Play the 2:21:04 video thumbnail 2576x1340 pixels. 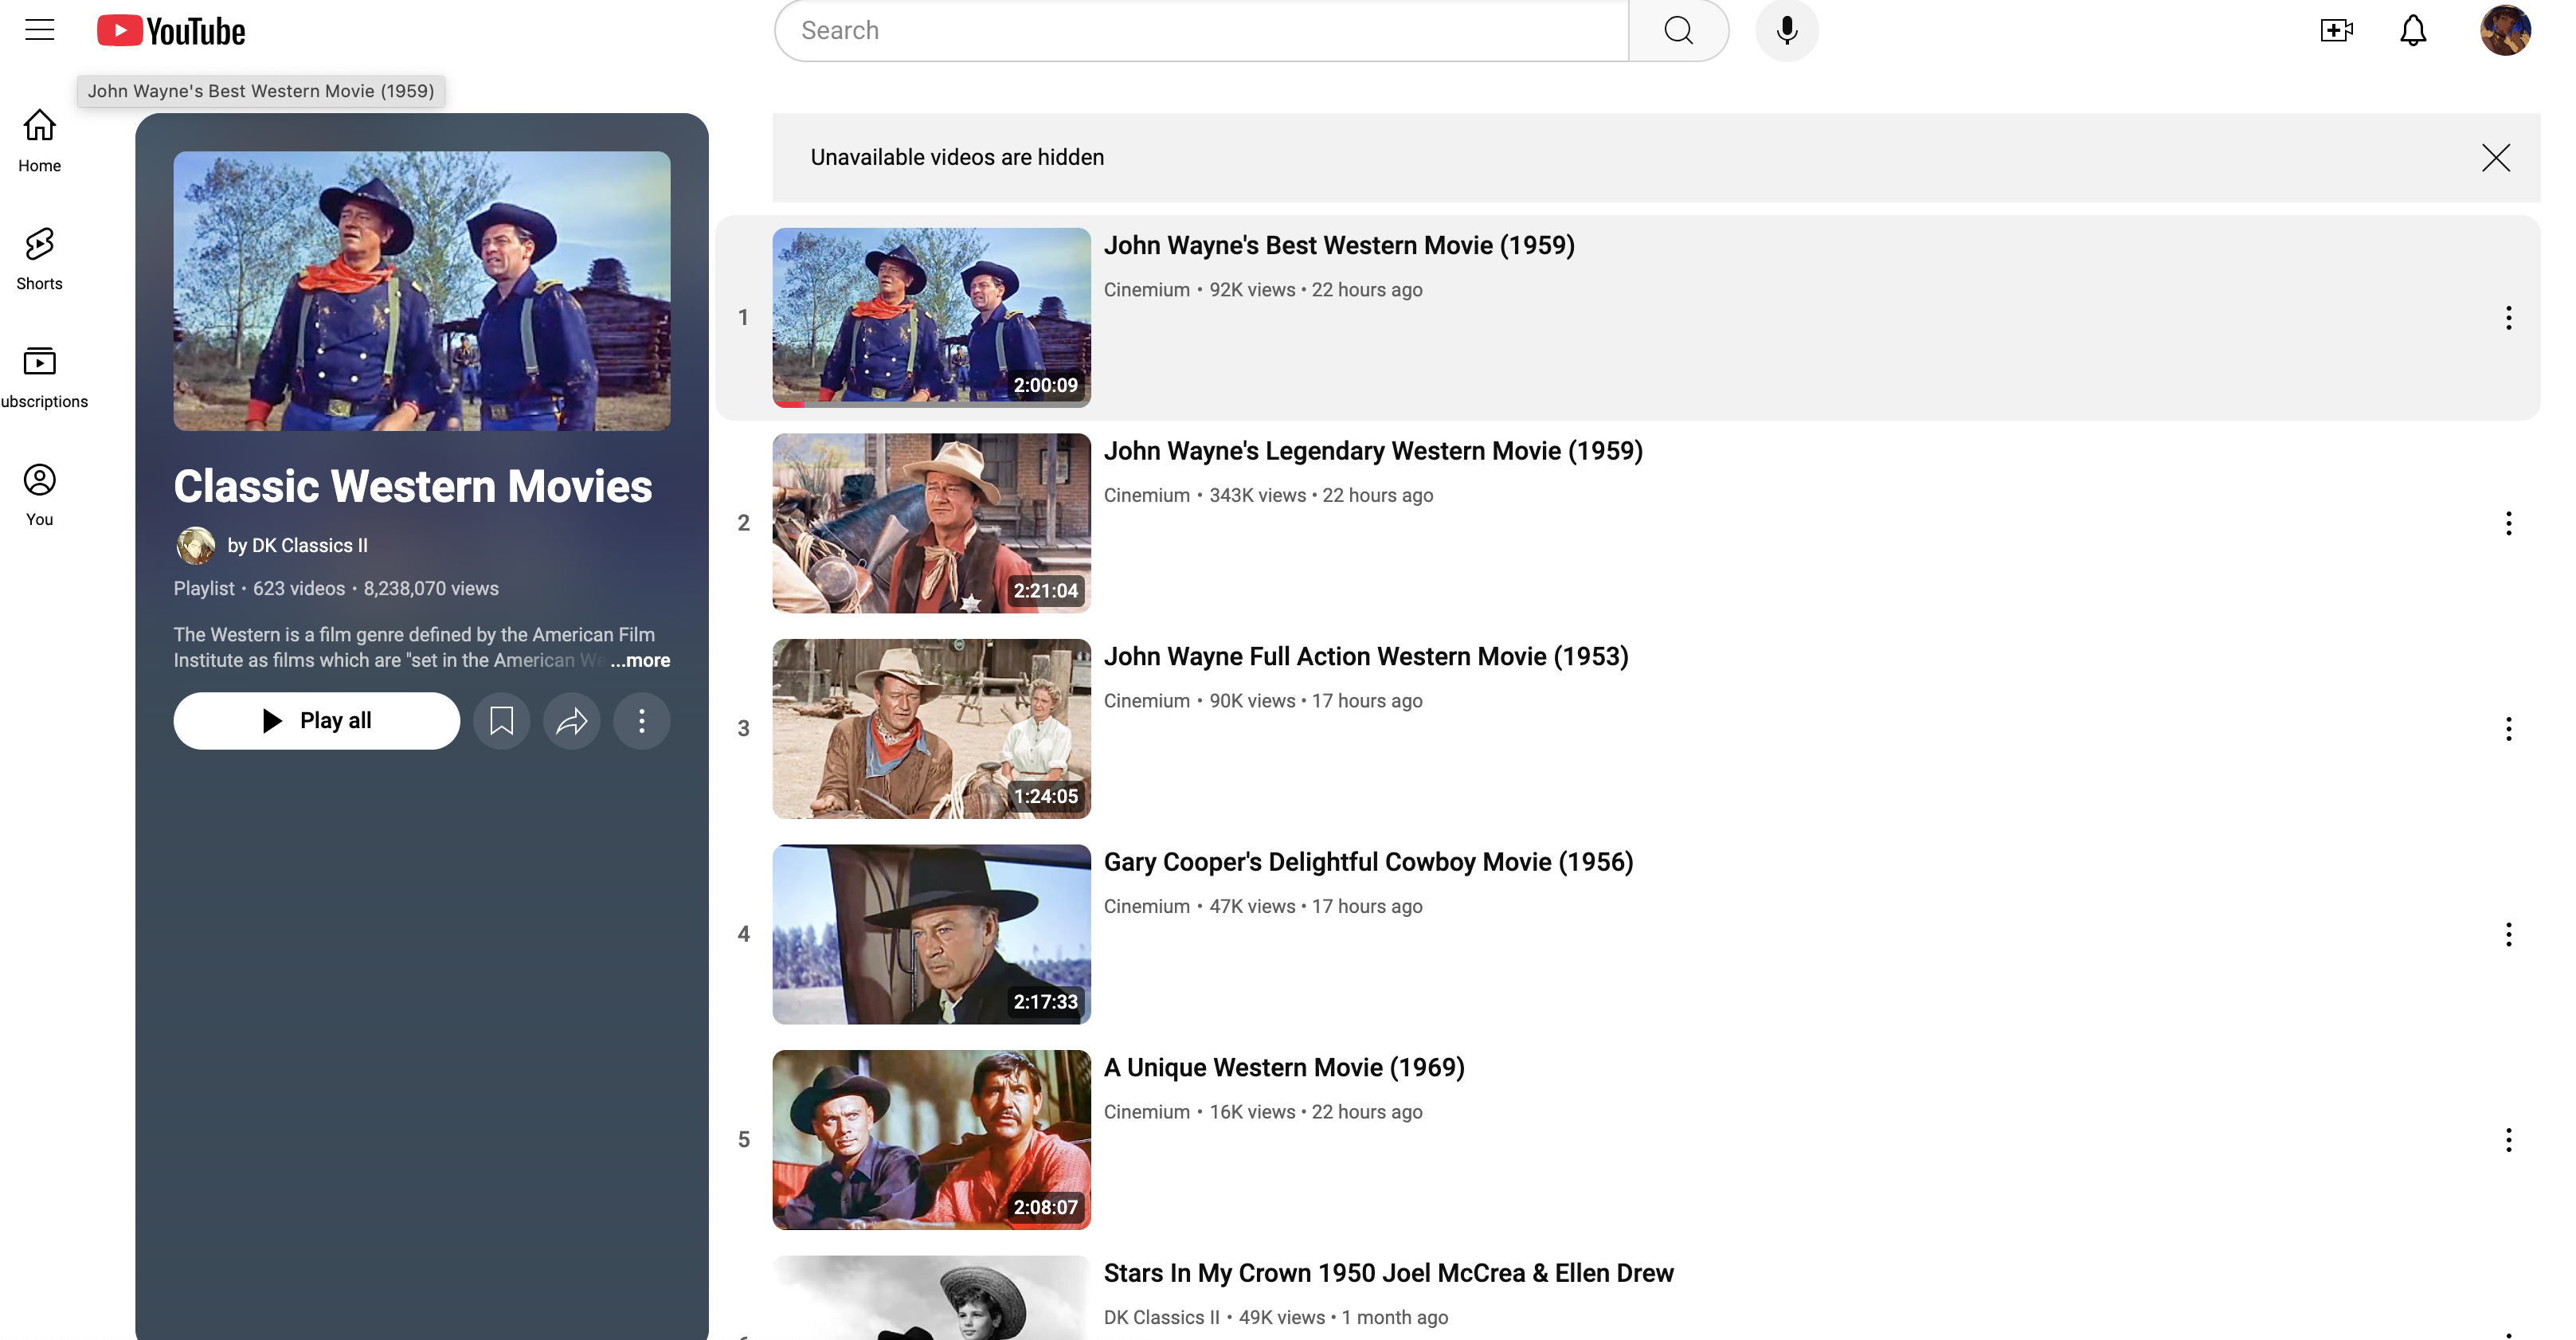(931, 523)
